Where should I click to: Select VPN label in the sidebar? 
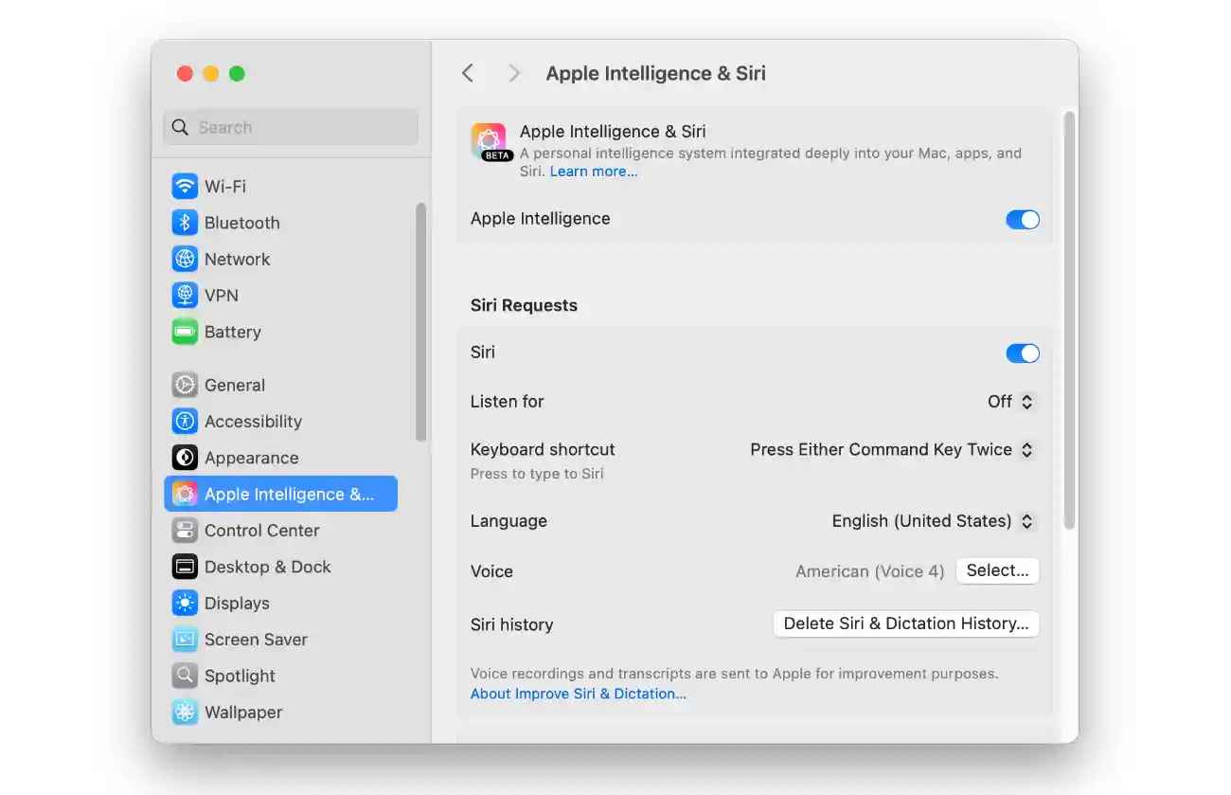point(222,296)
